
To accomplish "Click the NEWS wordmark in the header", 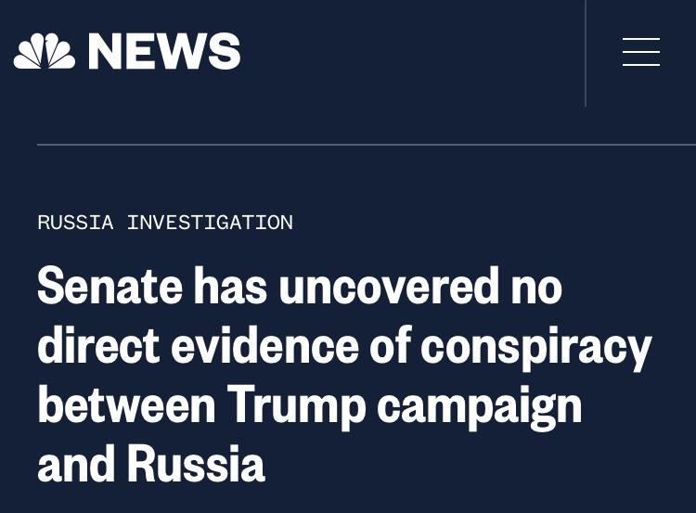I will tap(164, 51).
